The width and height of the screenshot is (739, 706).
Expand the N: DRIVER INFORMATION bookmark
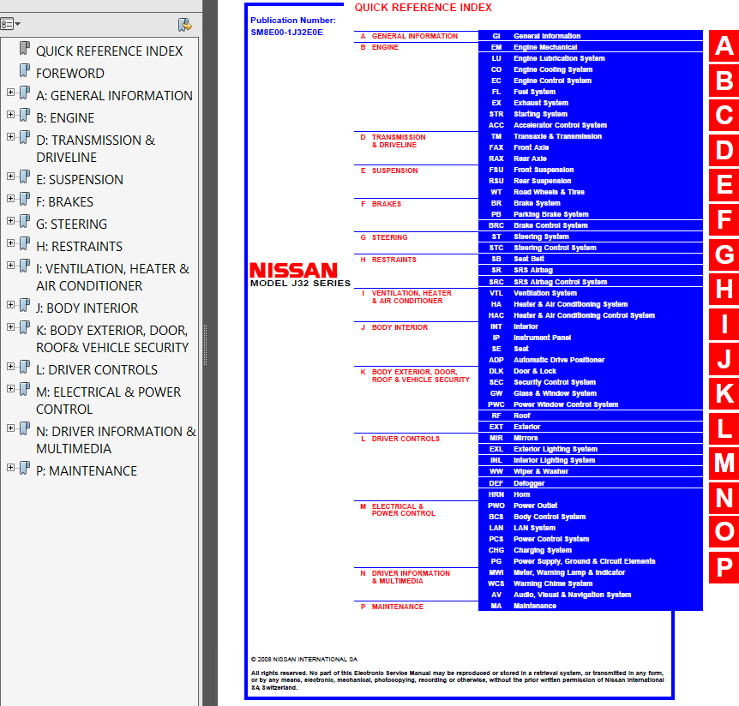pyautogui.click(x=10, y=428)
